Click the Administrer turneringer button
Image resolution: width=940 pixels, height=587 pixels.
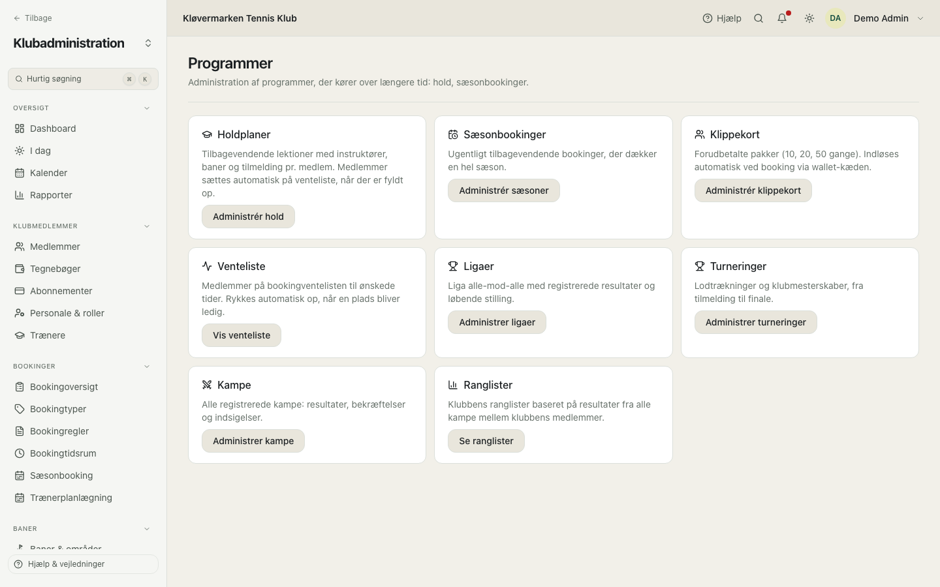tap(756, 322)
